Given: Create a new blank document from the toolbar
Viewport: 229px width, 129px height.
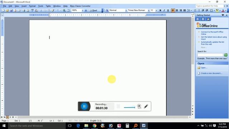Looking at the screenshot, I should 3,10.
